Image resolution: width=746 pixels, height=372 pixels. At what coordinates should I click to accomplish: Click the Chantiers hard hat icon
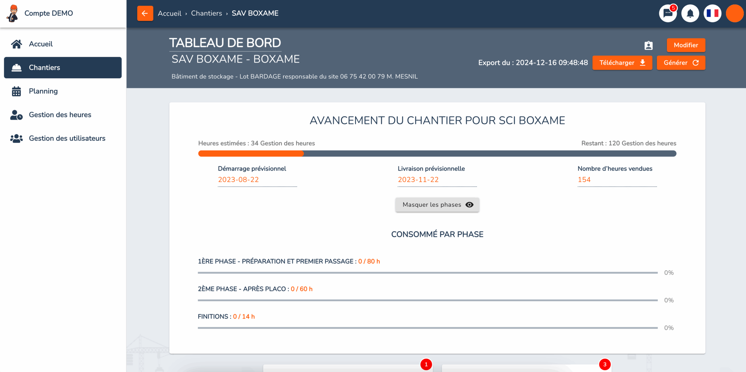(16, 68)
